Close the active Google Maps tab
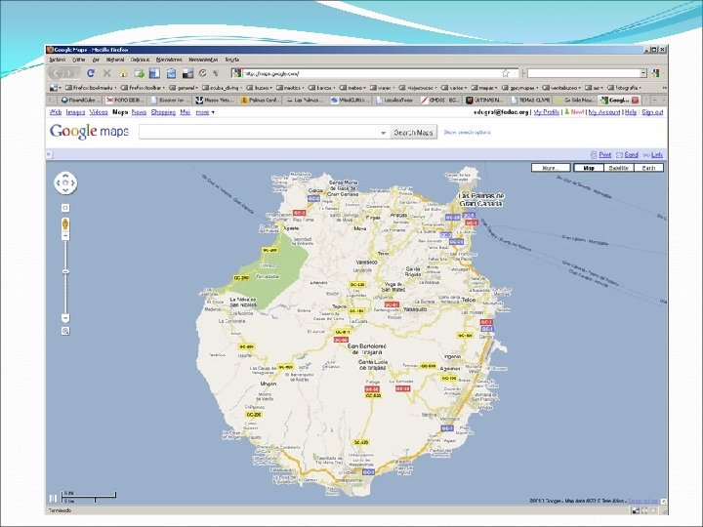Image resolution: width=703 pixels, height=527 pixels. click(636, 100)
